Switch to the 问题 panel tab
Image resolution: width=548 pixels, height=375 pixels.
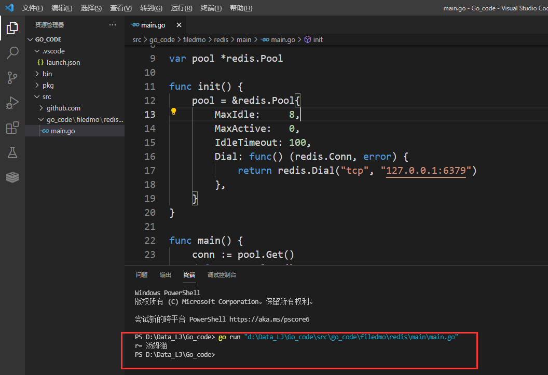pyautogui.click(x=141, y=275)
